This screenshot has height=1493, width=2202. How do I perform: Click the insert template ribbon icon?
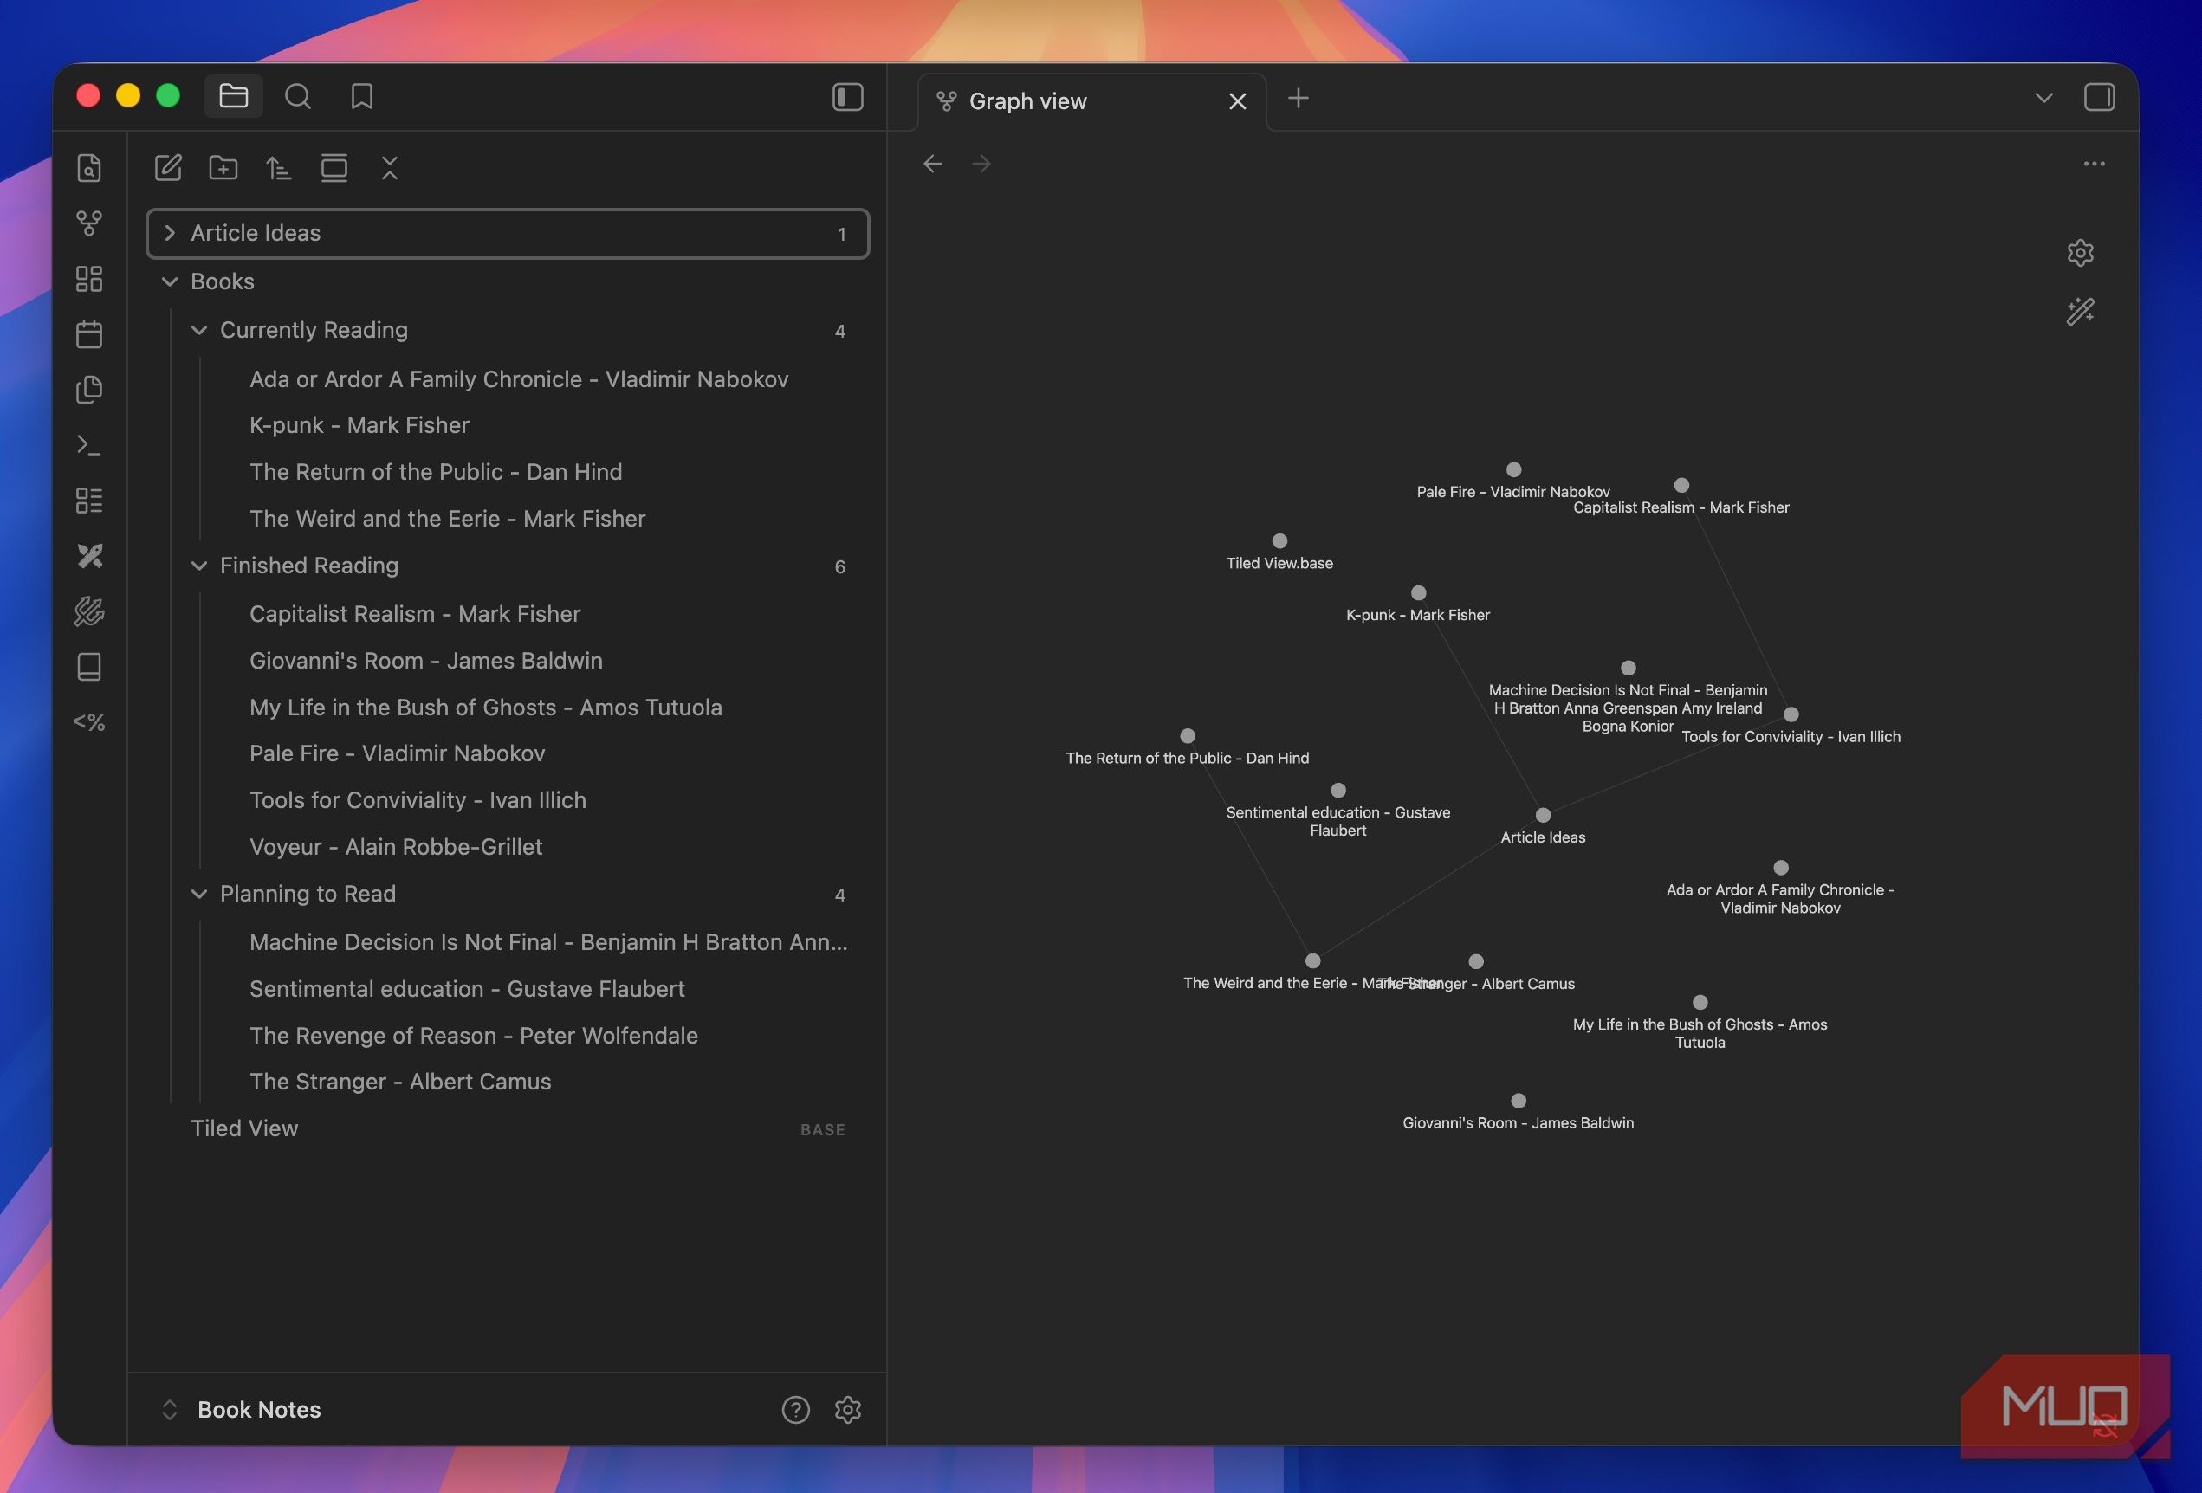[x=89, y=390]
